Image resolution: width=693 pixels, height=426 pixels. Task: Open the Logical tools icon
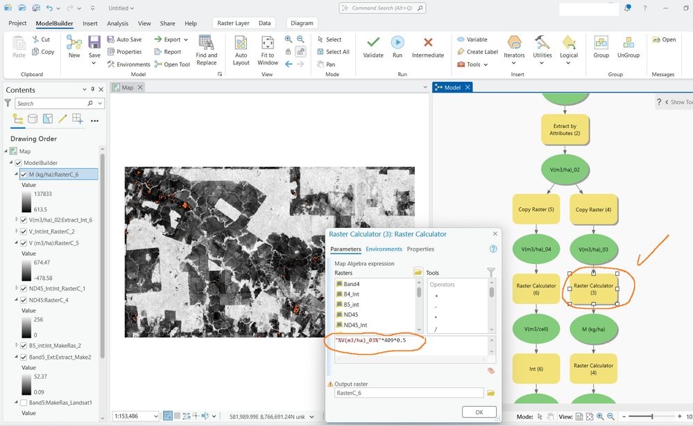click(x=569, y=43)
